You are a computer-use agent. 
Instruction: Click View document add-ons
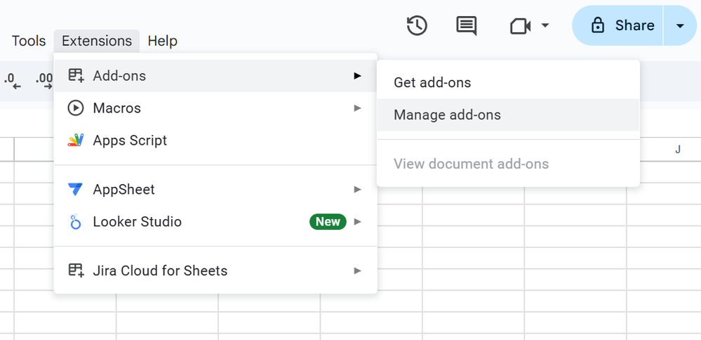508,164
